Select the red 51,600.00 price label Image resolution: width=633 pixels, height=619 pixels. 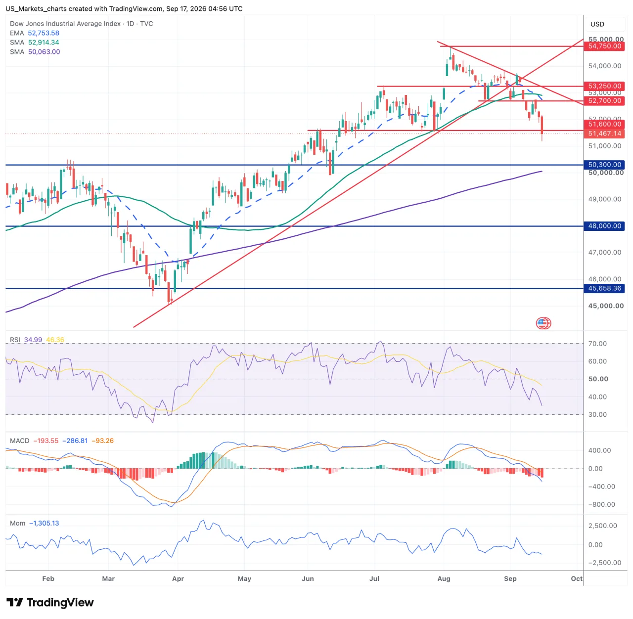604,124
